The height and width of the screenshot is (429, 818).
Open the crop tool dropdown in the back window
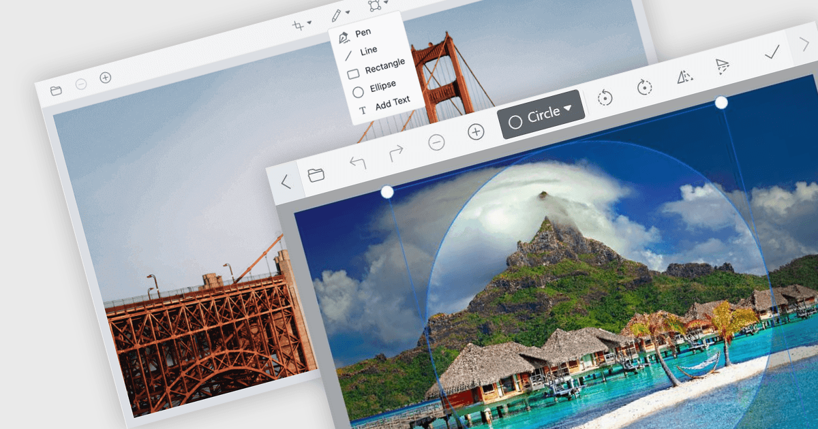pyautogui.click(x=302, y=25)
